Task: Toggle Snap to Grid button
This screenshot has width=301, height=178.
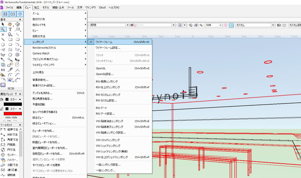Action: tap(5, 14)
